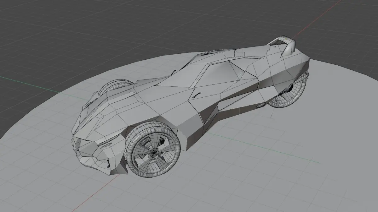Click the front left wheel behind the hood
Screen dimensions: 378x212
pos(116,86)
